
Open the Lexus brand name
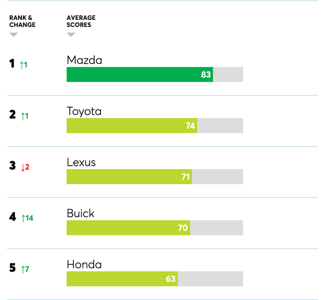[x=81, y=163]
